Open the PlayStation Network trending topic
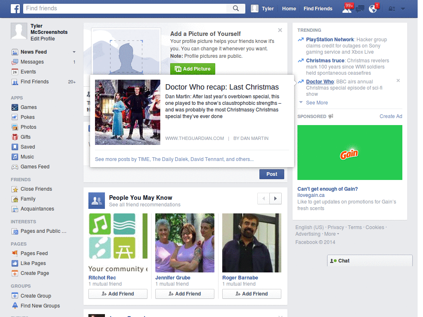Image resolution: width=423 pixels, height=317 pixels. tap(330, 40)
